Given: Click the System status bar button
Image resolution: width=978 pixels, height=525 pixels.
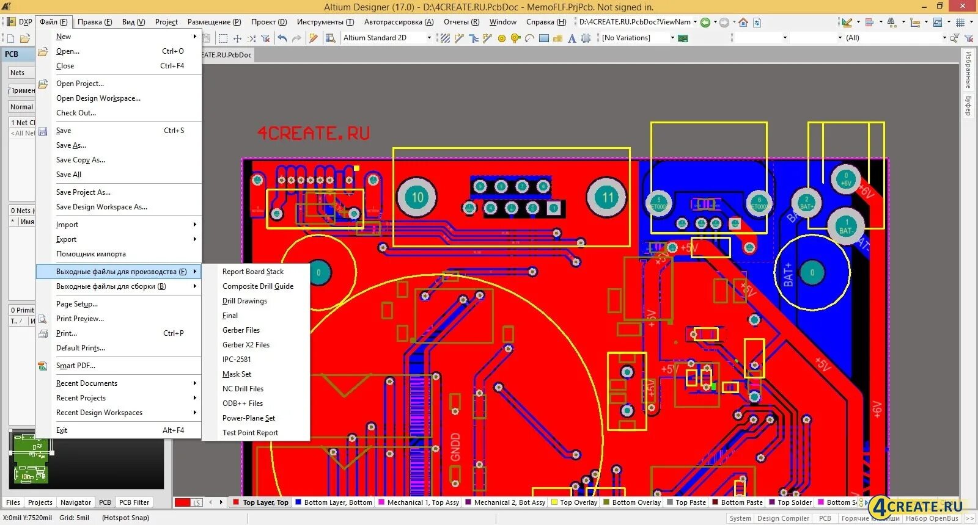Looking at the screenshot, I should [x=740, y=518].
